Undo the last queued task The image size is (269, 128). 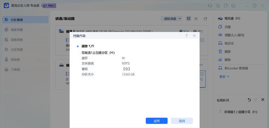pyautogui.click(x=249, y=100)
